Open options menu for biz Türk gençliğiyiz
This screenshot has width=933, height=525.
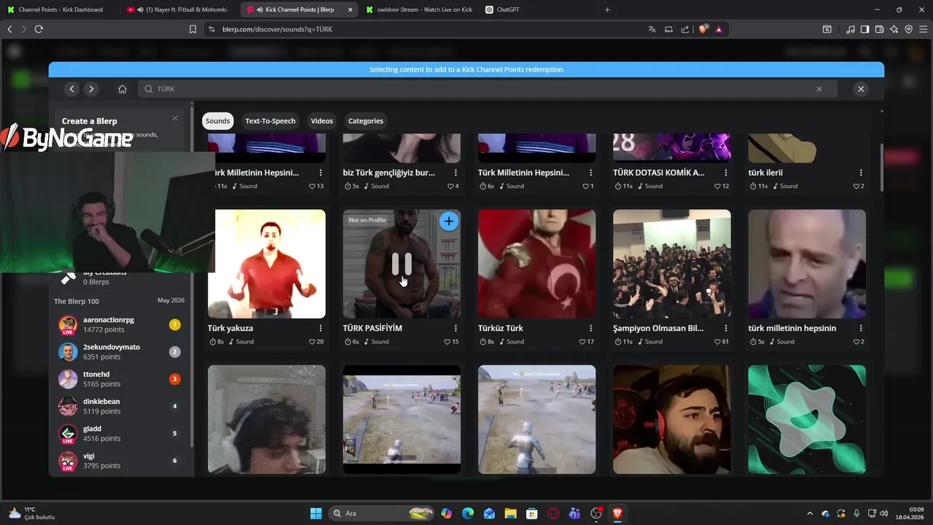(x=456, y=173)
